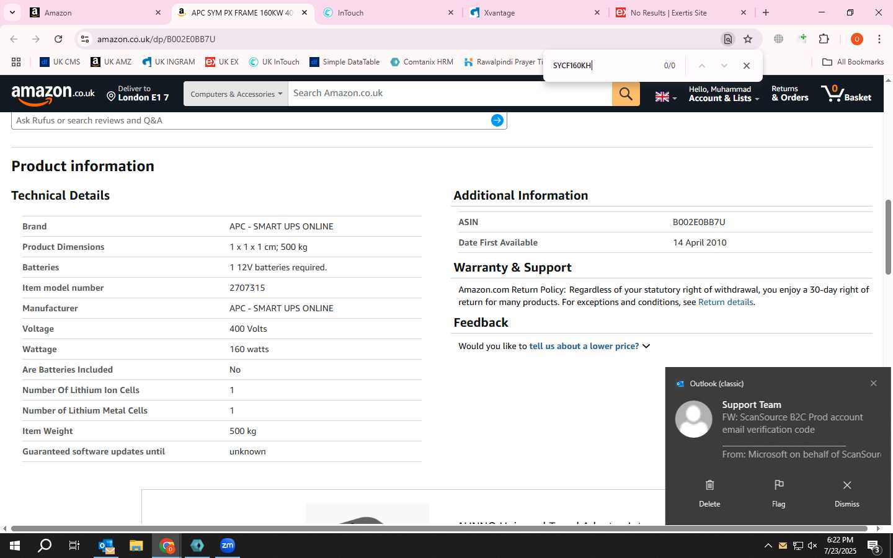View site information icon in address bar
This screenshot has width=893, height=558.
click(x=84, y=39)
